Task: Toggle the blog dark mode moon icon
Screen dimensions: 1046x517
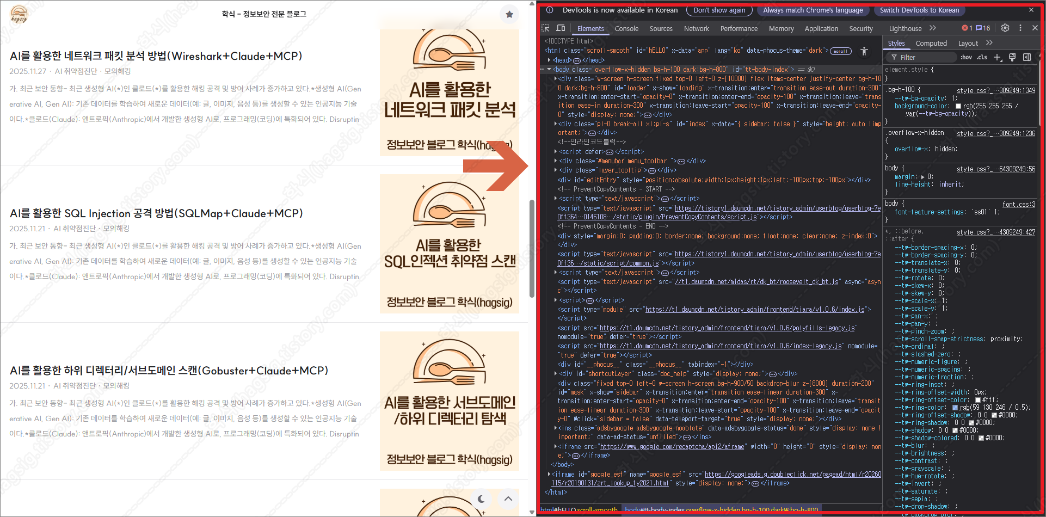Action: pos(481,498)
